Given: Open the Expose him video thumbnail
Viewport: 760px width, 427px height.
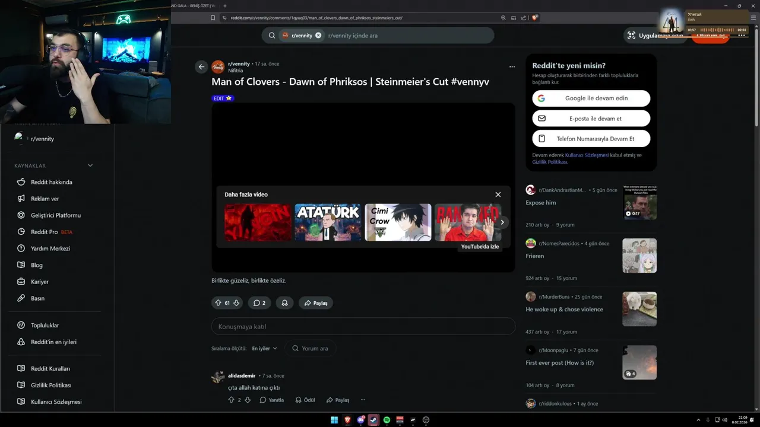Looking at the screenshot, I should pyautogui.click(x=640, y=202).
